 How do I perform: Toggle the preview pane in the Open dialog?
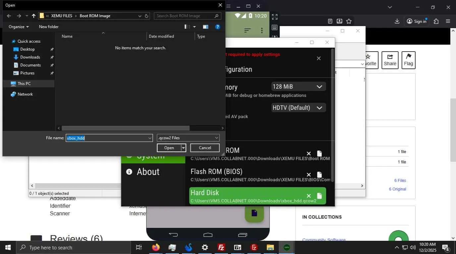[205, 27]
